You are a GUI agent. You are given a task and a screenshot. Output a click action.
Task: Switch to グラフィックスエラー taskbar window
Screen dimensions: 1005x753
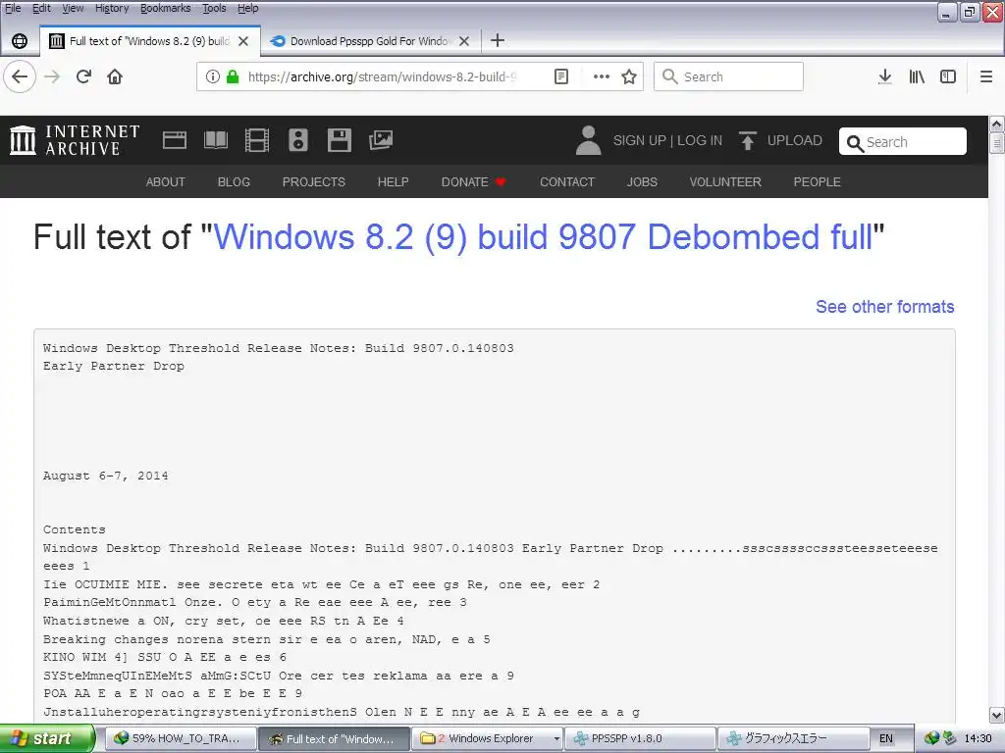(x=793, y=738)
